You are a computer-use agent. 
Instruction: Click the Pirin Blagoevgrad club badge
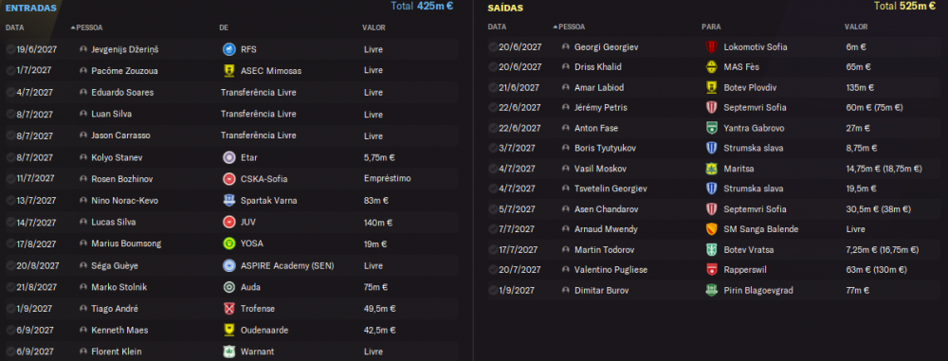[x=711, y=290]
